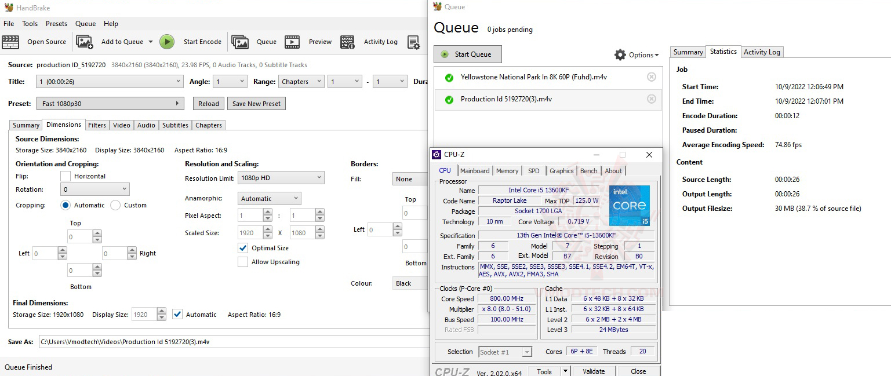Open the Resolution Limit dropdown
891x376 pixels.
[x=281, y=178]
